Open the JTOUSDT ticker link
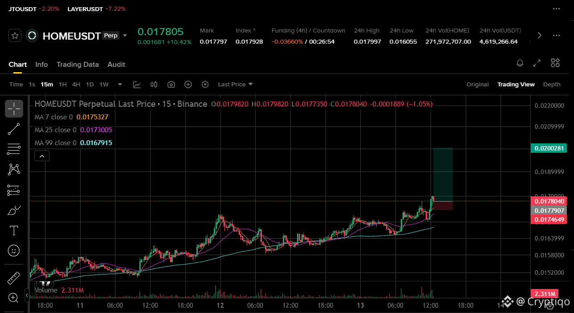The image size is (574, 313). (x=34, y=9)
